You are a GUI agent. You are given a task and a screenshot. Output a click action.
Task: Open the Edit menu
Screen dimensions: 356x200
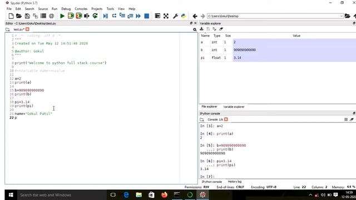point(18,9)
